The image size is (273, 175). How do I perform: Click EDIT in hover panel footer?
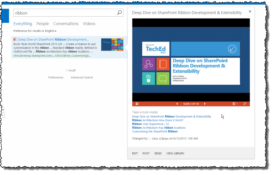click(x=135, y=153)
